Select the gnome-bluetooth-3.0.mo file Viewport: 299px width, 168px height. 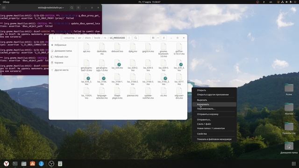[x=164, y=50]
